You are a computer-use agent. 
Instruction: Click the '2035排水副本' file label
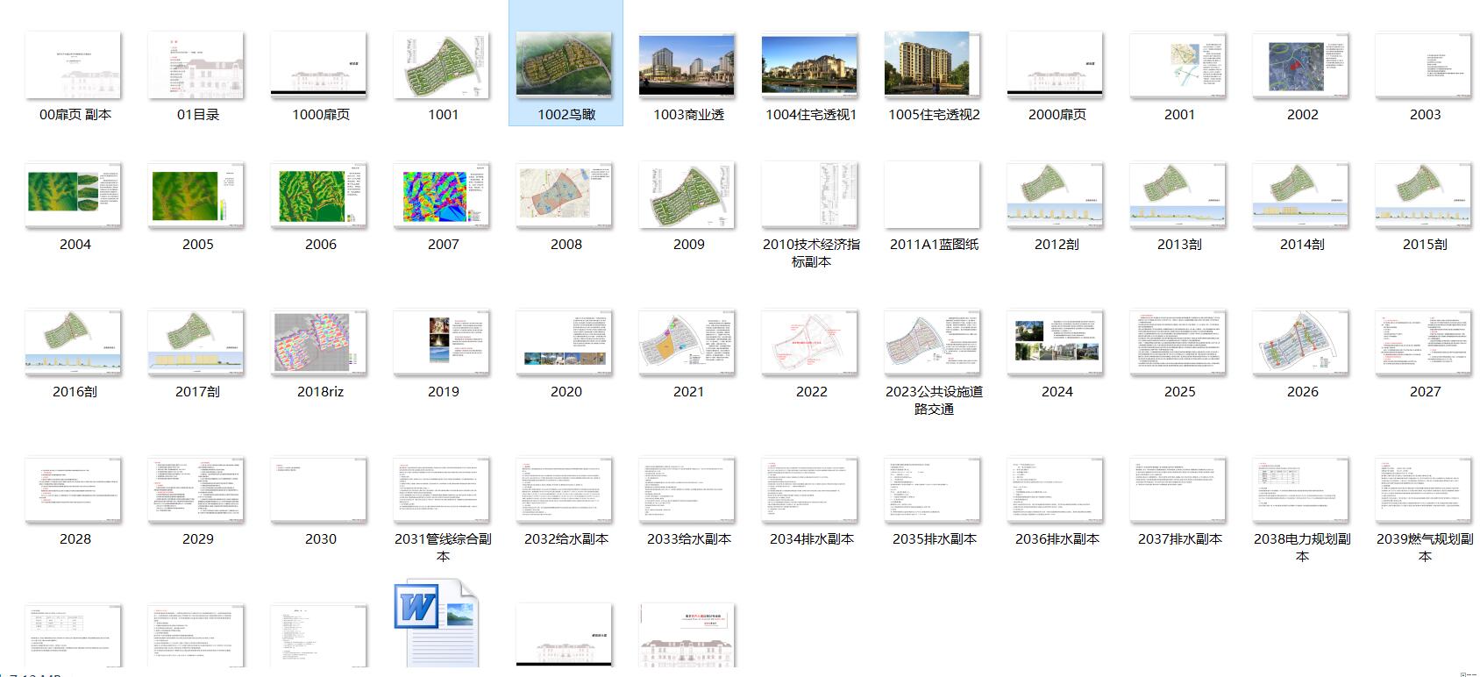(x=934, y=538)
